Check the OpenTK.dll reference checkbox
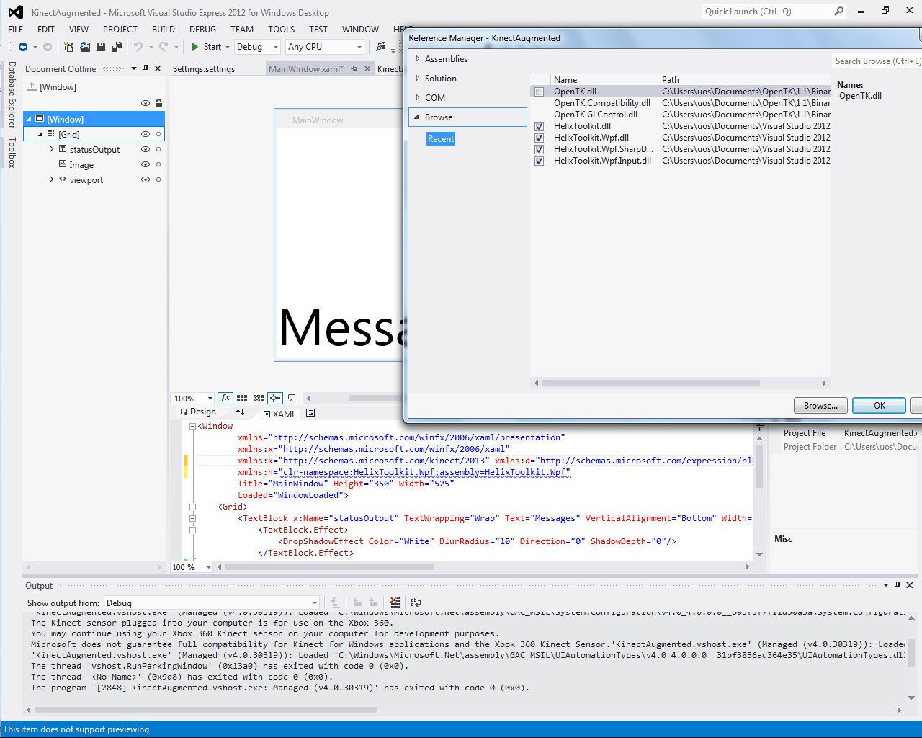 click(539, 92)
